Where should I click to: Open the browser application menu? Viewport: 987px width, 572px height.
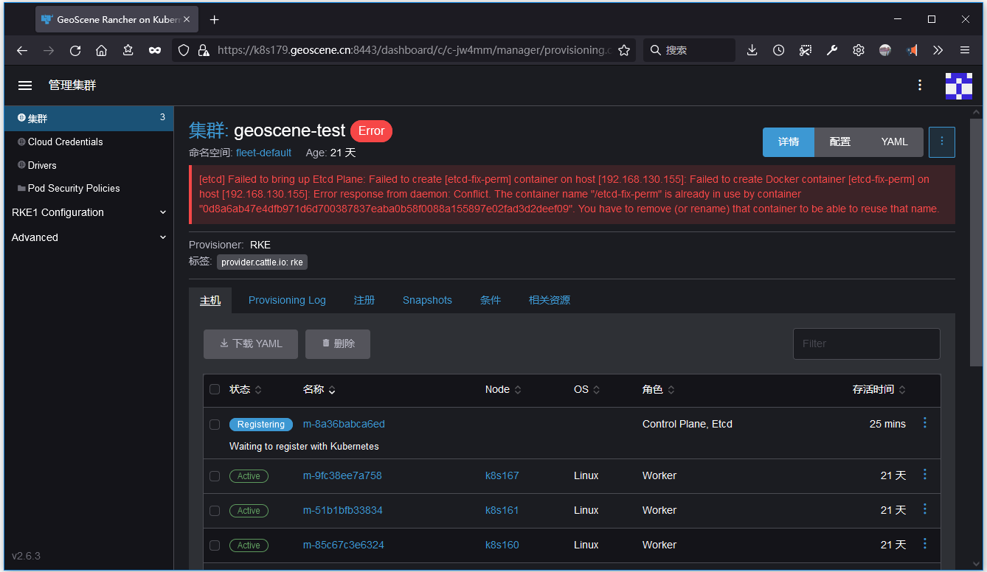tap(965, 50)
